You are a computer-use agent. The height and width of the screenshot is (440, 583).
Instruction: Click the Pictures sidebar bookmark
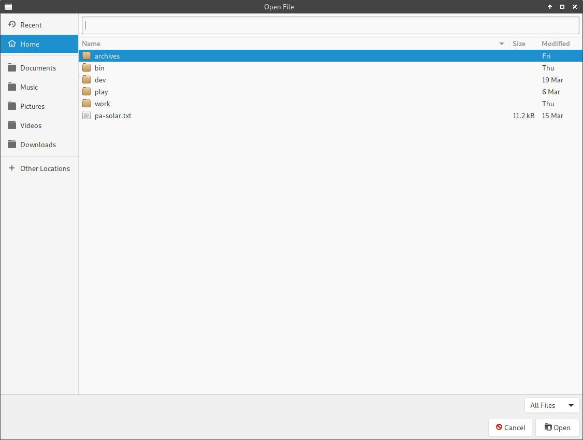pos(32,106)
